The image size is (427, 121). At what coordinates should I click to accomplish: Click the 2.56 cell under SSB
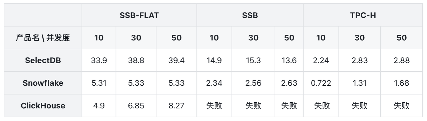tap(253, 83)
